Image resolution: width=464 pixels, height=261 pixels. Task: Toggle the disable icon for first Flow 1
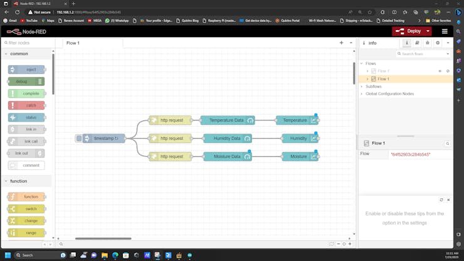448,71
